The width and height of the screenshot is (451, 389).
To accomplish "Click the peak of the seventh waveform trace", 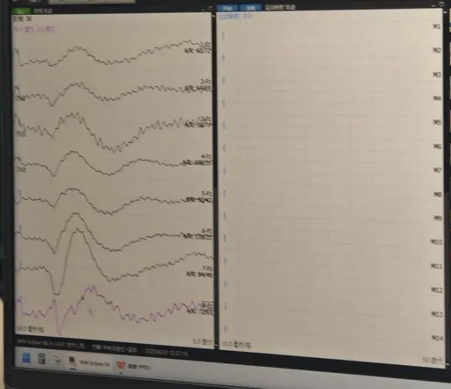I will pyautogui.click(x=78, y=230).
